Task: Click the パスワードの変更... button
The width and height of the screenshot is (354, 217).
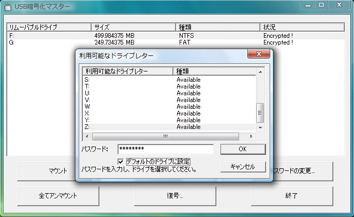Action: [x=303, y=171]
